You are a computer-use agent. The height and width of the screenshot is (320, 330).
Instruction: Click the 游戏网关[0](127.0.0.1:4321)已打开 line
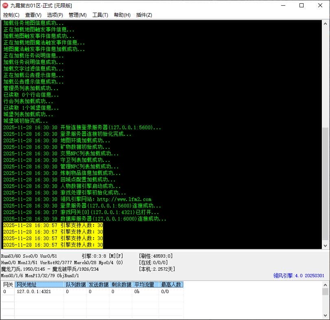tap(81, 212)
